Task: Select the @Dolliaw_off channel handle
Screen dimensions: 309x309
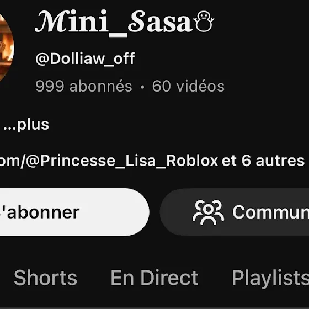Action: (85, 58)
